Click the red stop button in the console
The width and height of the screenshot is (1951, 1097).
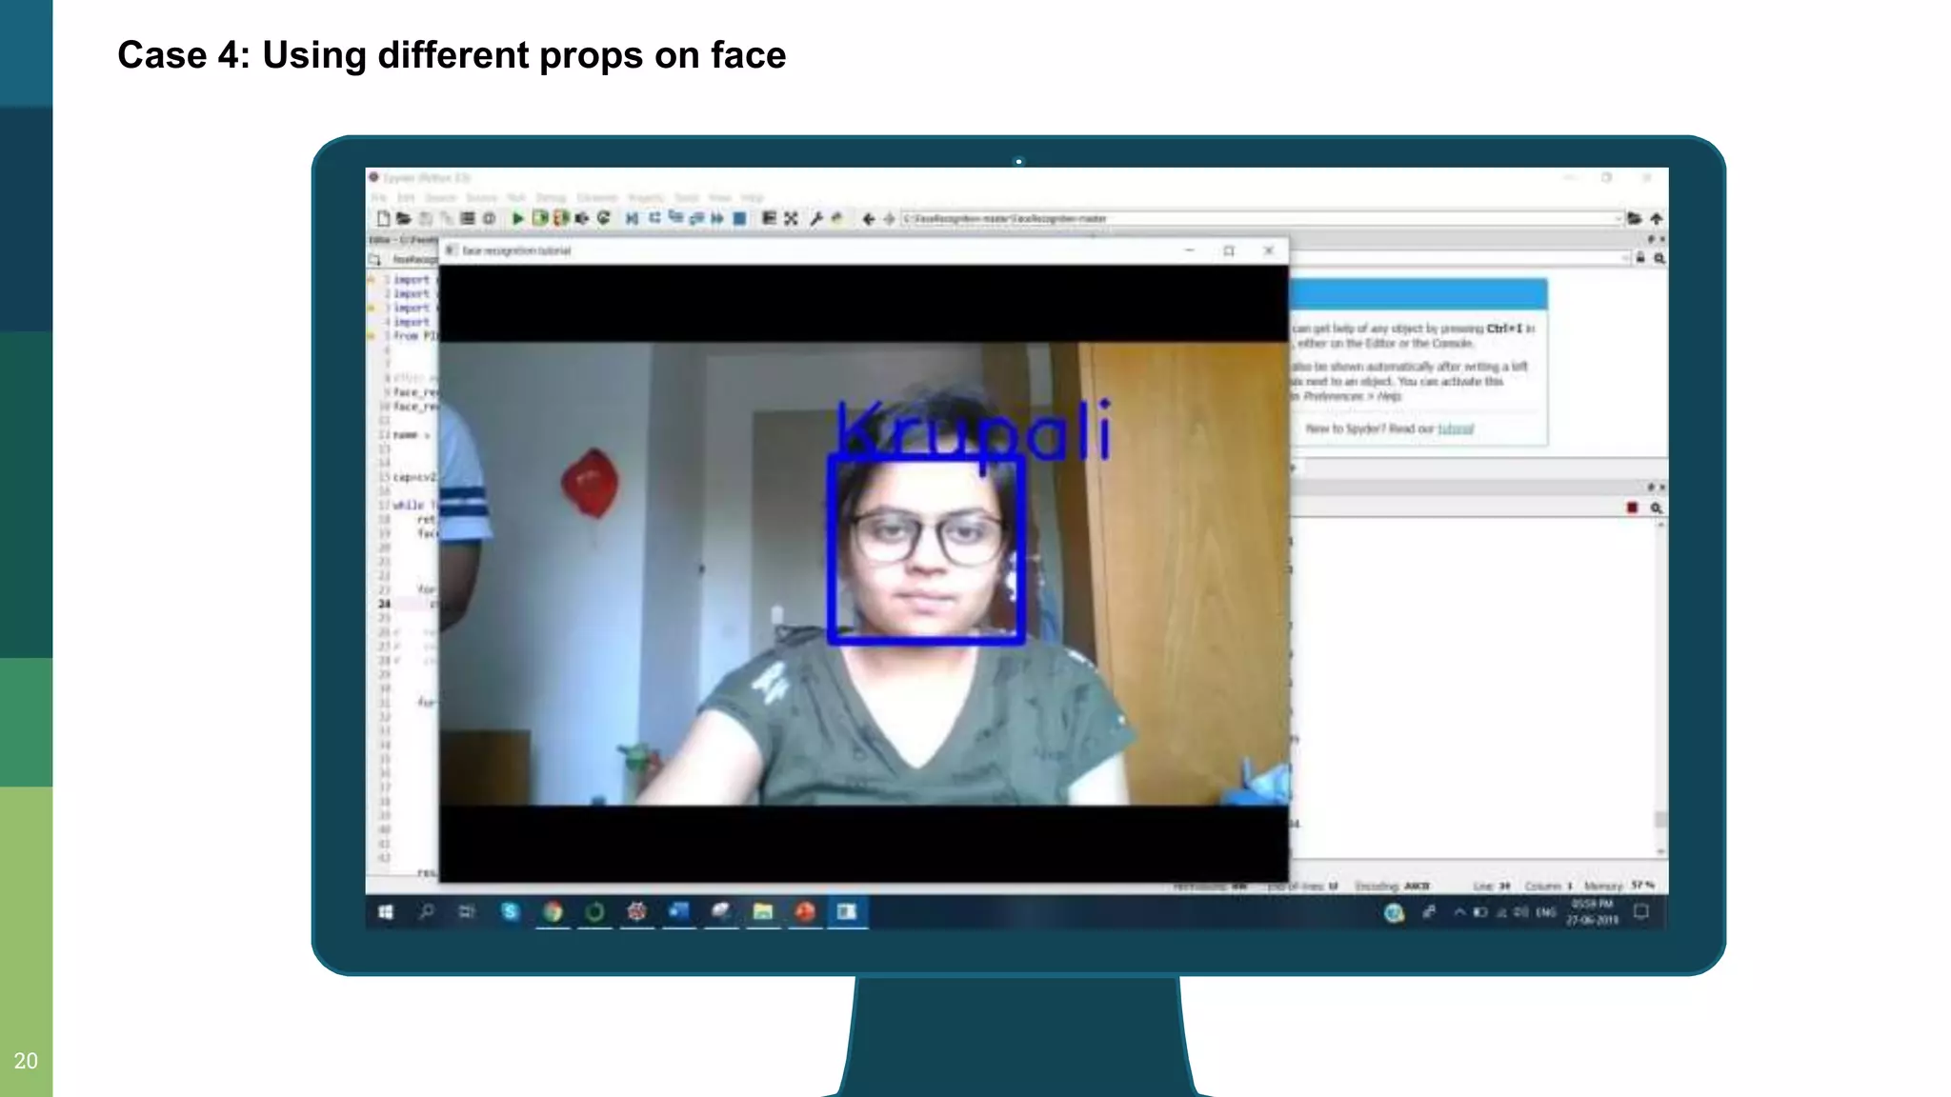click(1632, 508)
